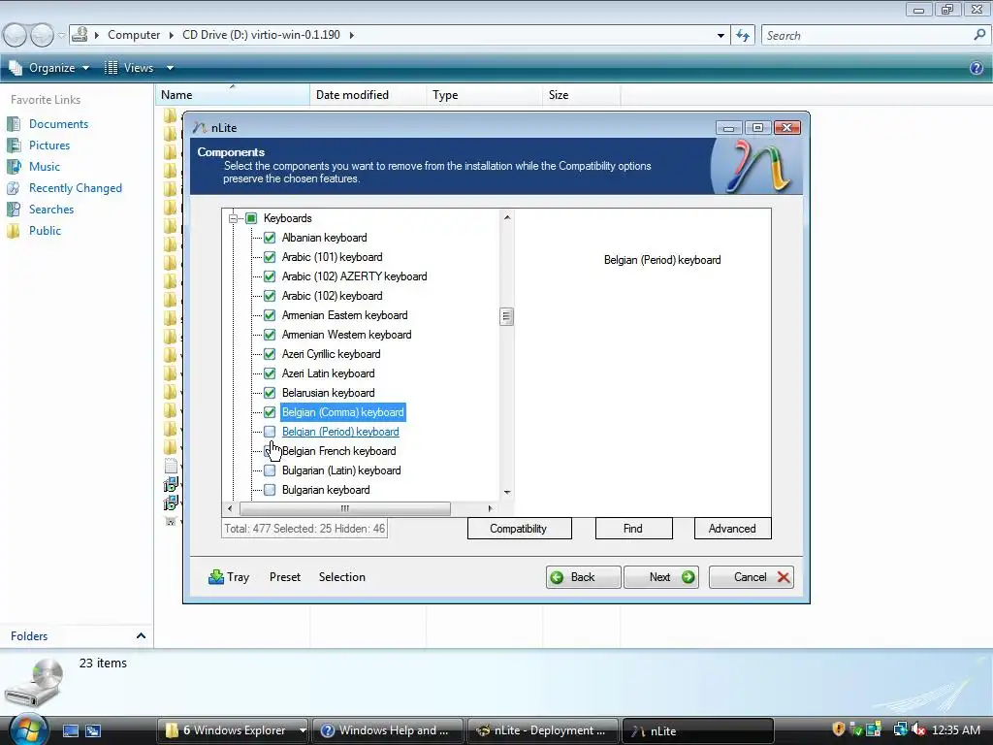
Task: Expand the Folders pane chevron
Action: pos(141,635)
